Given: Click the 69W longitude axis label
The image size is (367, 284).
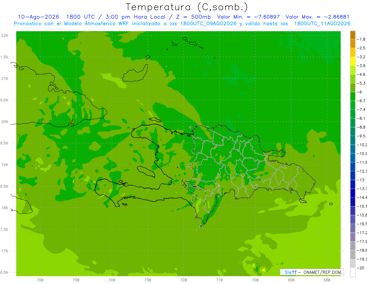Looking at the screenshot, I should (291, 280).
